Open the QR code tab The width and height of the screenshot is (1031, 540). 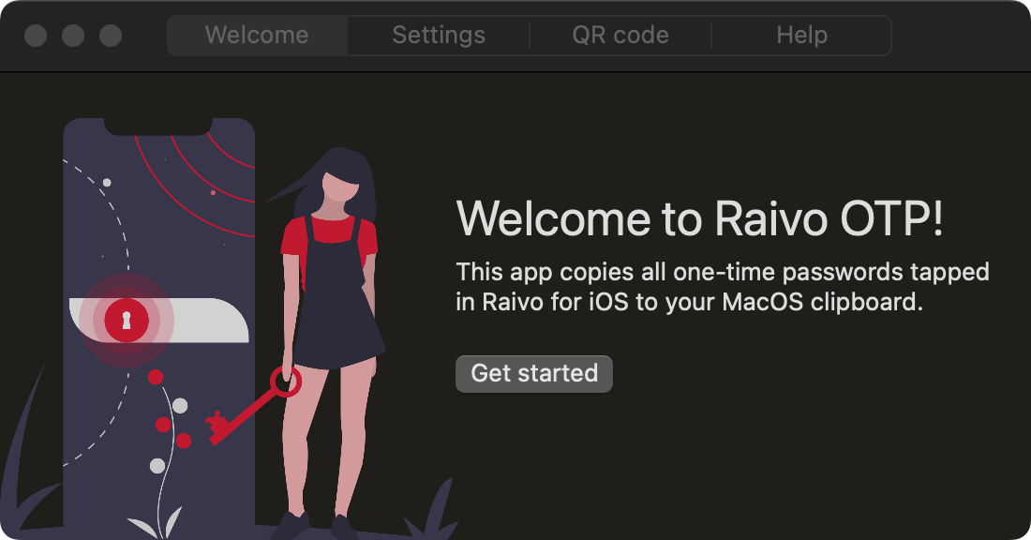pyautogui.click(x=620, y=35)
